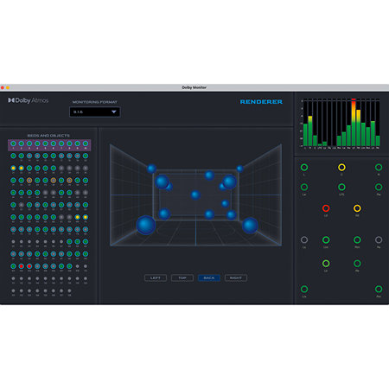Click the red clipping level meter bar
389x389 pixels.
(x=354, y=122)
